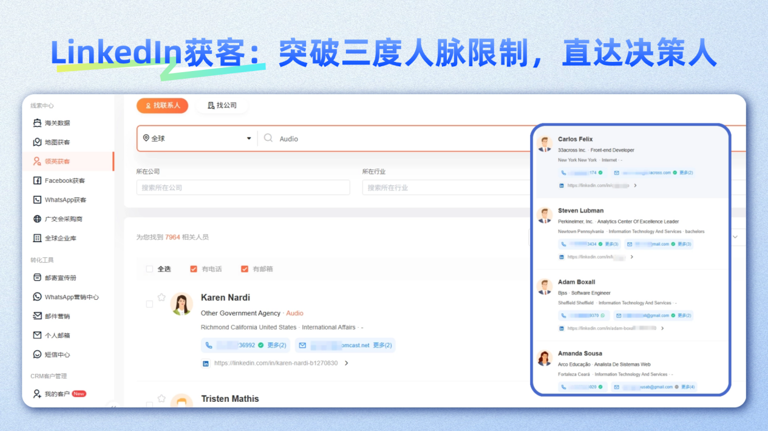This screenshot has height=431, width=768.
Task: Open the 全球 region dropdown
Action: (x=197, y=138)
